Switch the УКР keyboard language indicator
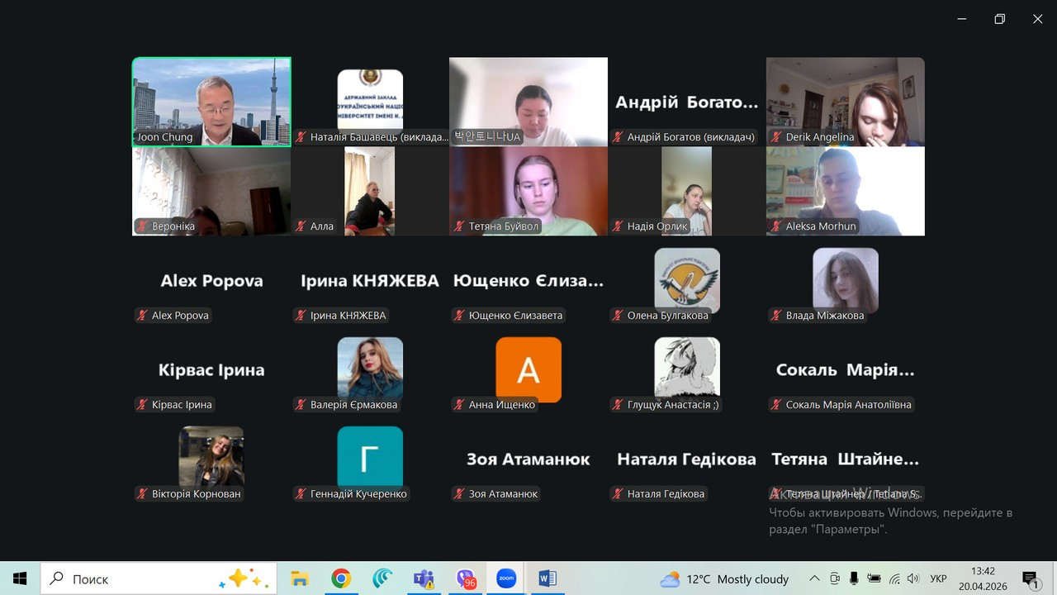 pos(938,578)
